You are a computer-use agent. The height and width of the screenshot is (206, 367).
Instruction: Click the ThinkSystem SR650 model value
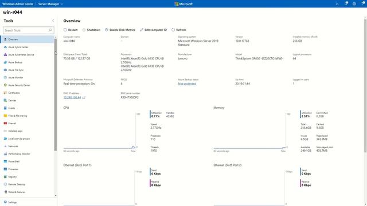(x=259, y=58)
